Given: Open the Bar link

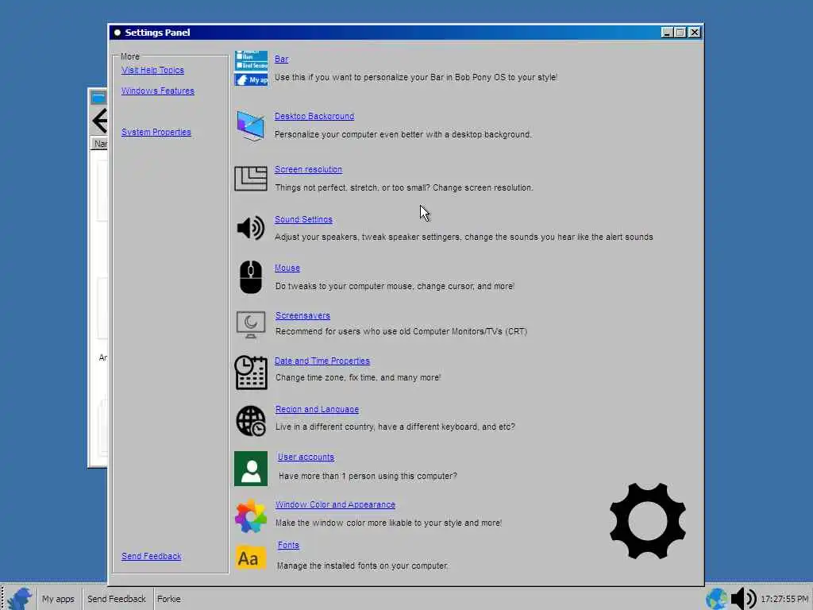Looking at the screenshot, I should (x=282, y=59).
